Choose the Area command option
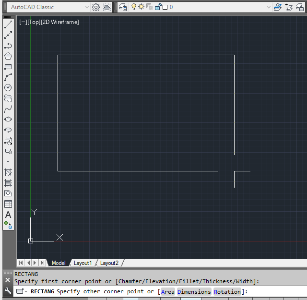Image resolution: width=307 pixels, height=300 pixels. pyautogui.click(x=168, y=292)
